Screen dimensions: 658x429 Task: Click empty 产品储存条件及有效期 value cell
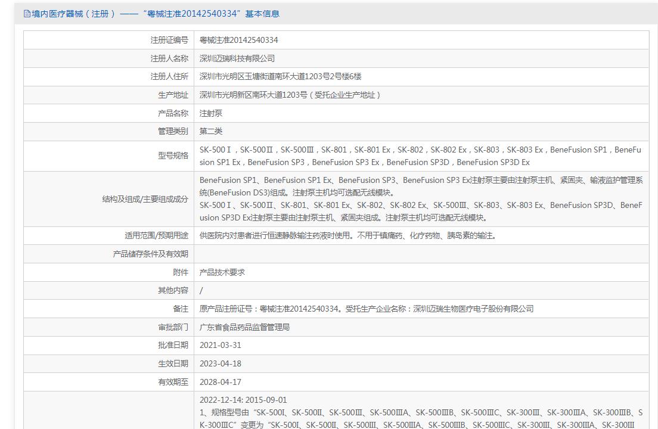tap(421, 254)
